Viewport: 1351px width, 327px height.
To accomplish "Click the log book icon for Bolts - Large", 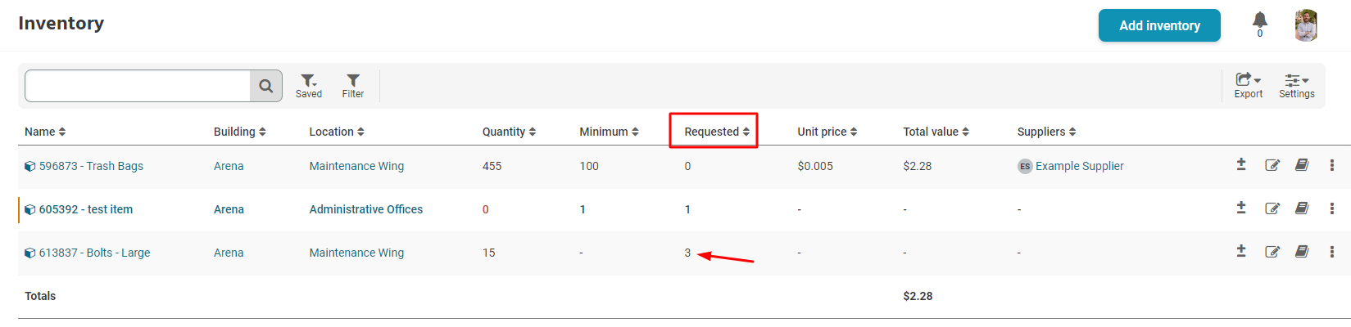I will coord(1302,252).
